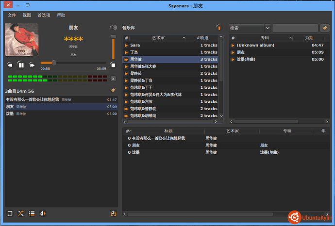Click artist list horizontal scroll right arrow
Screen dimensions: 335x226
tap(216, 121)
